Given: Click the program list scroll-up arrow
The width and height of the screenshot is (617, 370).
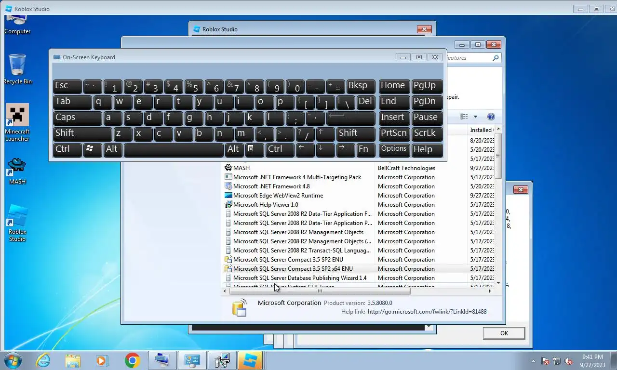Looking at the screenshot, I should [498, 130].
